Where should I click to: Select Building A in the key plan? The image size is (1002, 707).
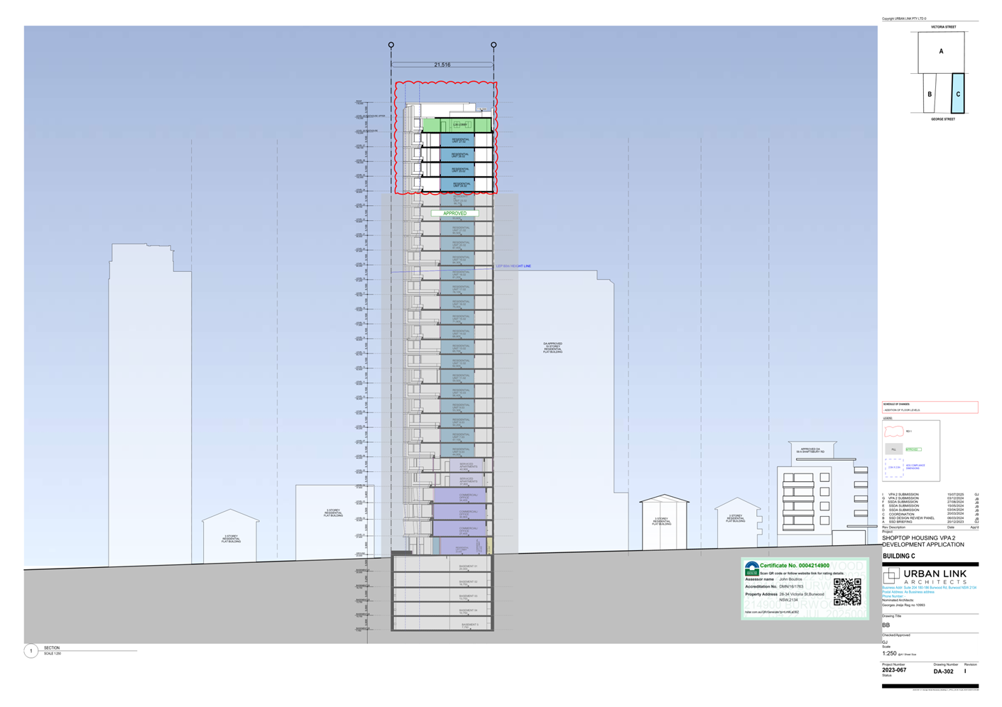pos(941,52)
